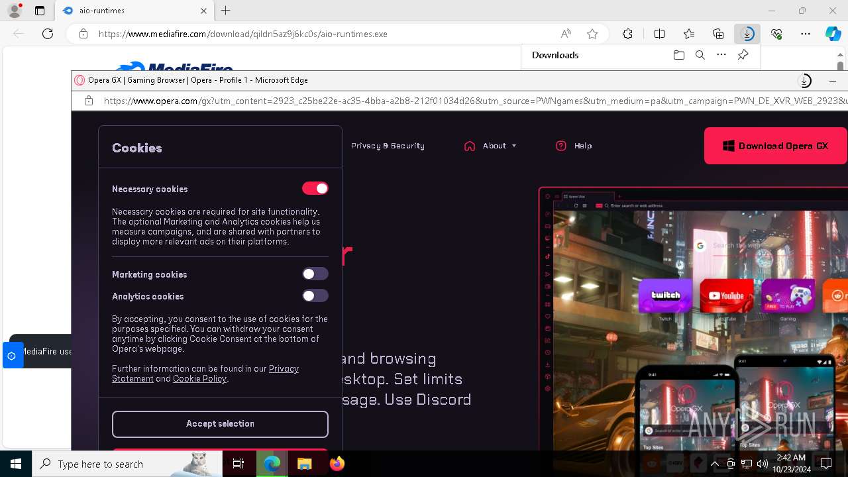This screenshot has height=477, width=848.
Task: Open tab actions menu icon
Action: click(x=40, y=11)
